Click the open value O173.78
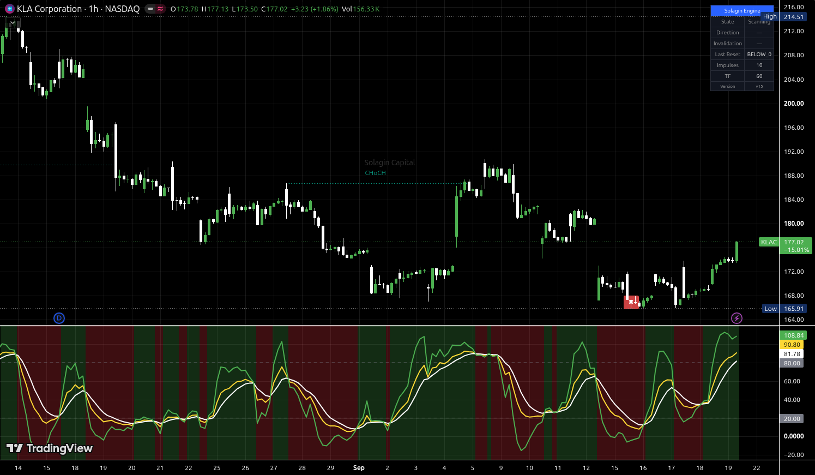Screen dimensions: 815x475 click(x=184, y=9)
